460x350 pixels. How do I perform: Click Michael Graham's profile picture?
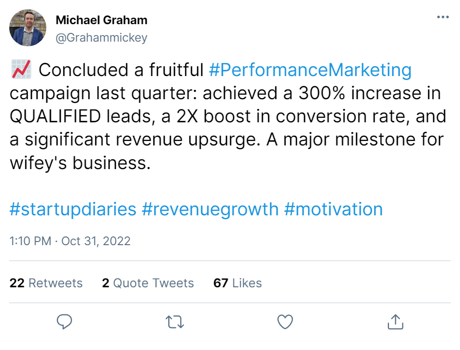coord(28,28)
